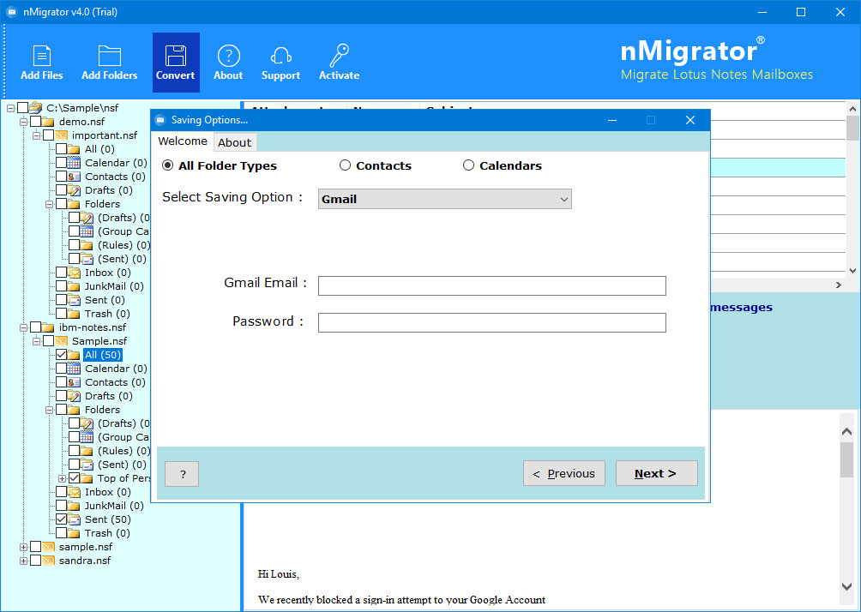Uncheck the Sent (50) folder checkbox
This screenshot has height=612, width=861.
click(61, 519)
